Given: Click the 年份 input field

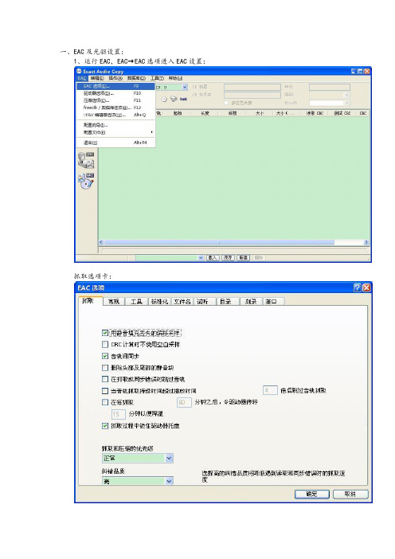Looking at the screenshot, I should (x=330, y=87).
